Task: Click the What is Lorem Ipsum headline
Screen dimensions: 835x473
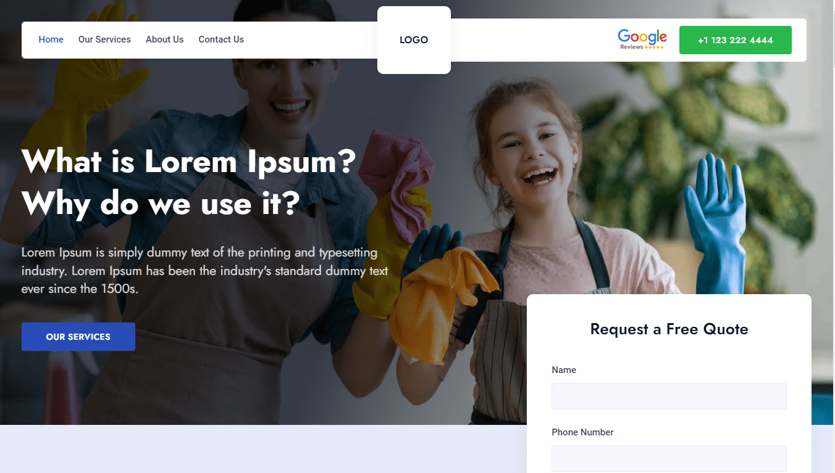Action: [x=189, y=162]
